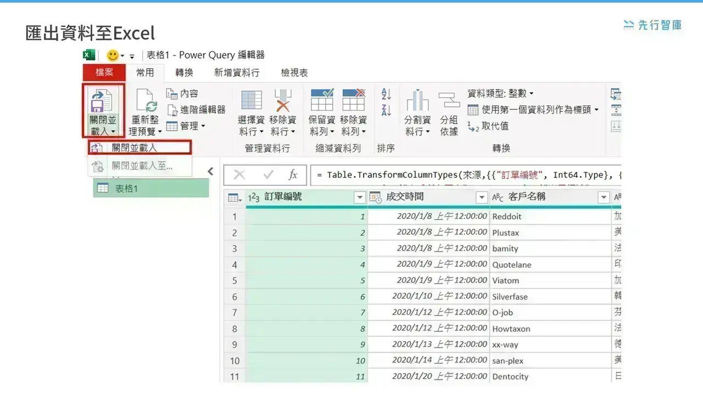The image size is (703, 395).
Task: Click the 保留資料列 keep rows icon
Action: tap(322, 100)
